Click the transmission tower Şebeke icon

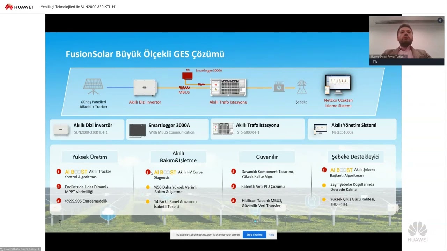click(x=302, y=87)
